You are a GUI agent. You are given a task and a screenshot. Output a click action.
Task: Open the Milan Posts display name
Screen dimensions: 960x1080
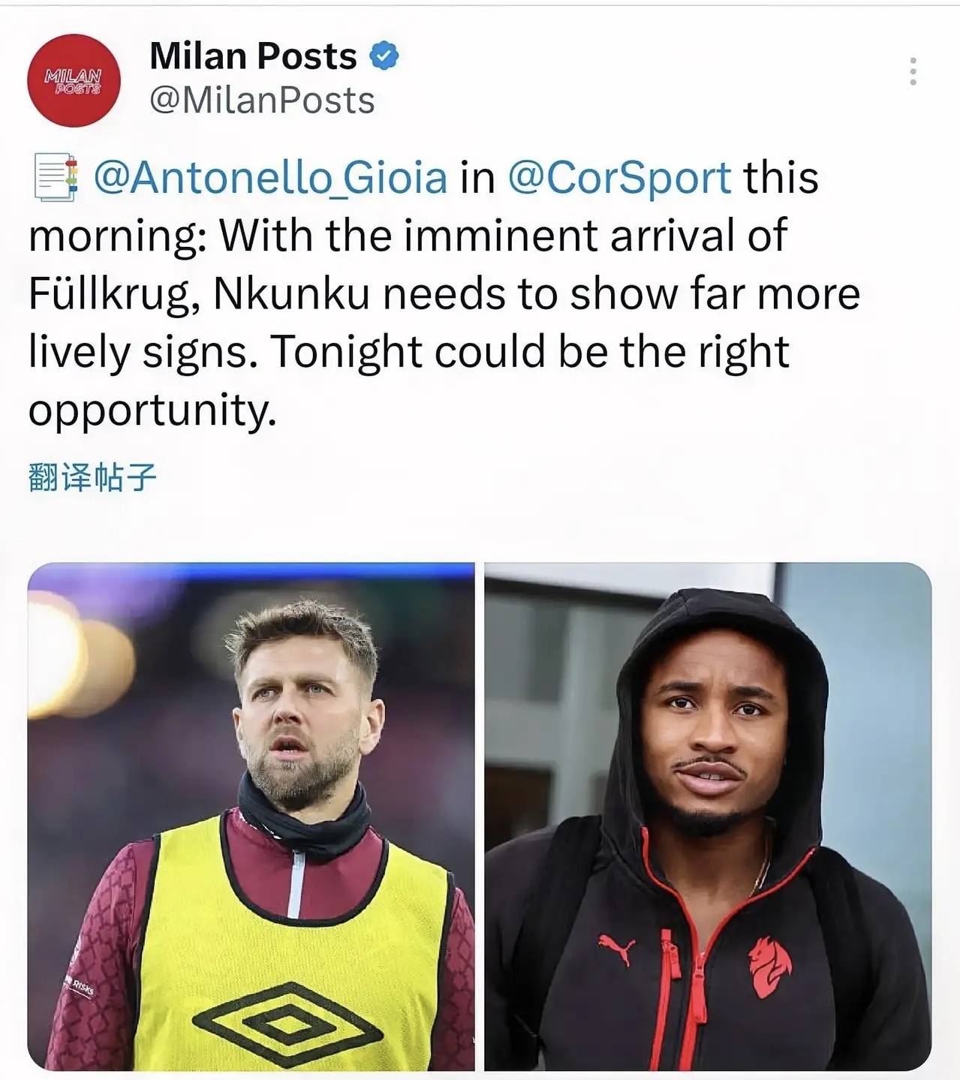tap(253, 56)
